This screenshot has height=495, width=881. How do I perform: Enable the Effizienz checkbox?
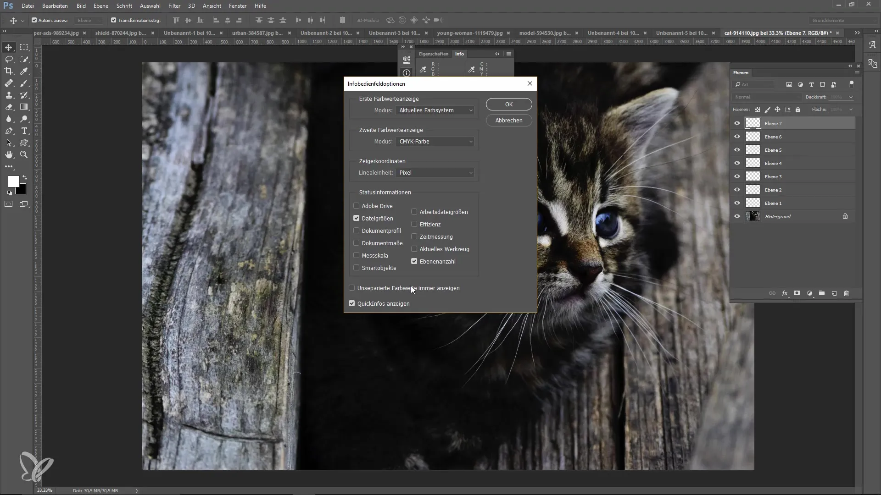coord(414,224)
